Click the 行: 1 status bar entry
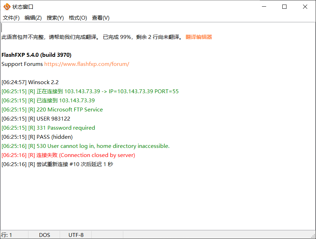The image size is (316, 239). click(x=7, y=235)
